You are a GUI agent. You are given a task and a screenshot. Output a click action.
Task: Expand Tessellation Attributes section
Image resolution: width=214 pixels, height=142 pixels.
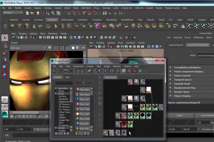170,67
